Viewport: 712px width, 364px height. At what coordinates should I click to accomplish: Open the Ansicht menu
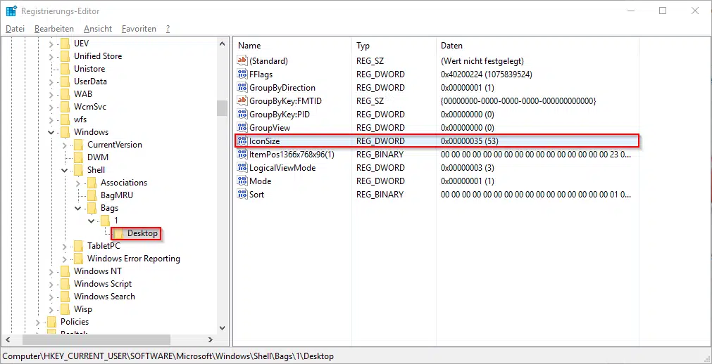pos(97,29)
